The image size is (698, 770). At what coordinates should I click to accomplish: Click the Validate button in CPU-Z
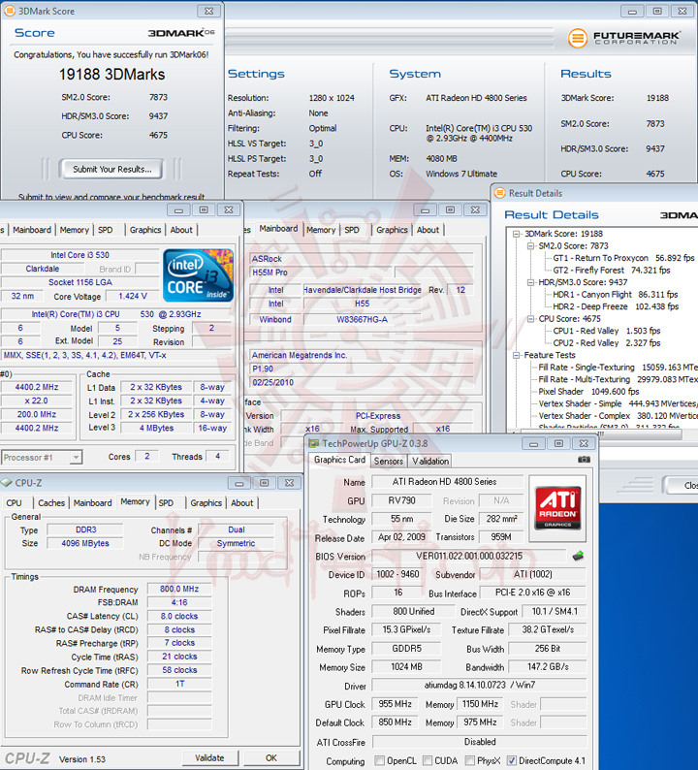tap(209, 758)
